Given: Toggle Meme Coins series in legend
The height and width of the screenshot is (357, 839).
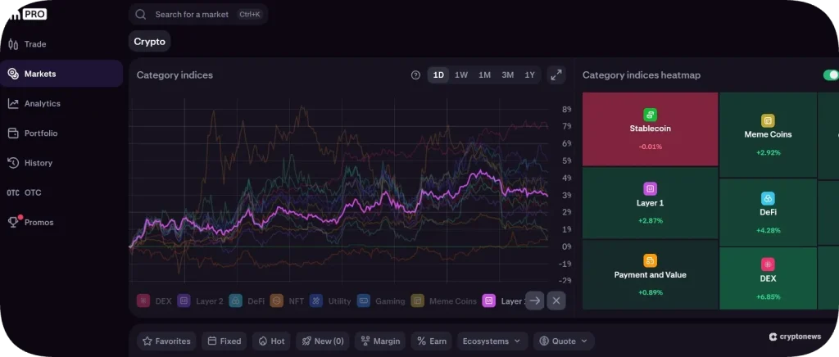Looking at the screenshot, I should point(443,301).
